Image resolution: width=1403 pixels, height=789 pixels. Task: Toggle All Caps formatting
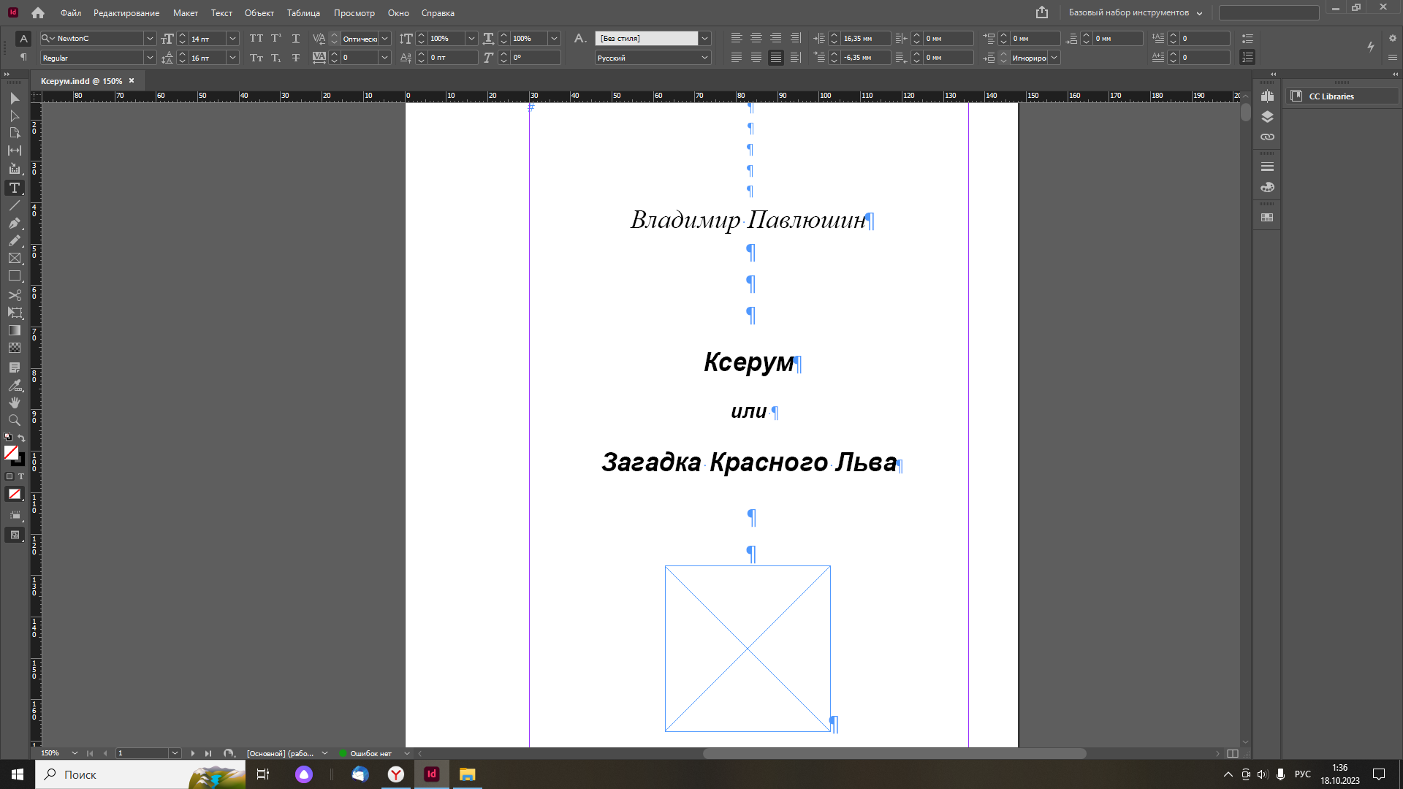pyautogui.click(x=256, y=38)
